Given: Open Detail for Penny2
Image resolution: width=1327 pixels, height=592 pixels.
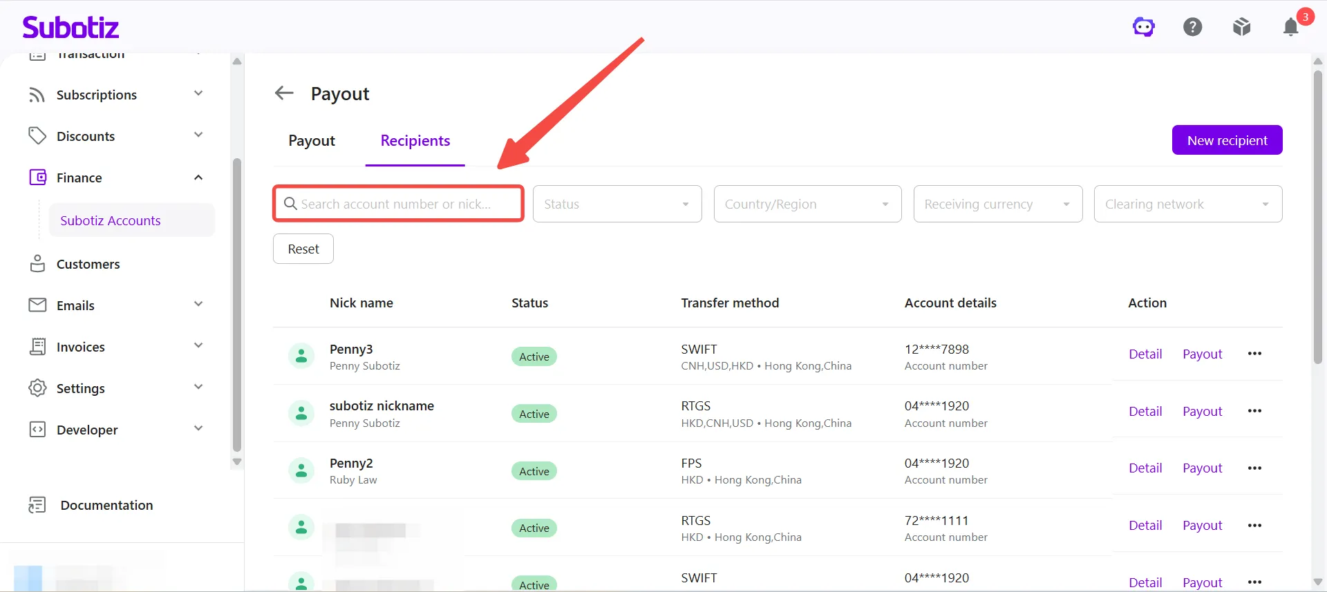Looking at the screenshot, I should coord(1145,468).
